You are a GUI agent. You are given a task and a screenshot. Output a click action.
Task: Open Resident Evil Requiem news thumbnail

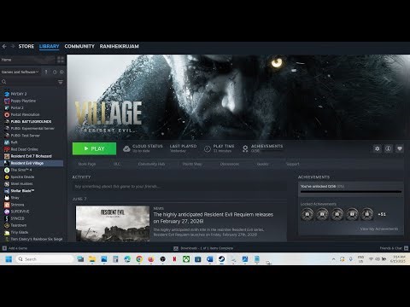coord(113,223)
